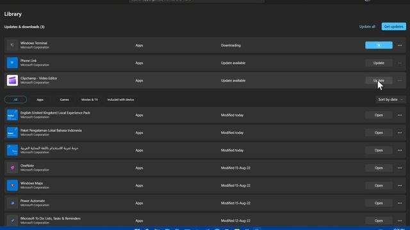
Task: Click the search box at top
Action: click(x=197, y=1)
